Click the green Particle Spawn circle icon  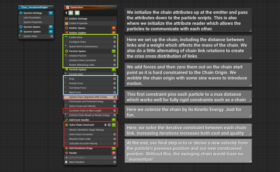tap(66, 51)
